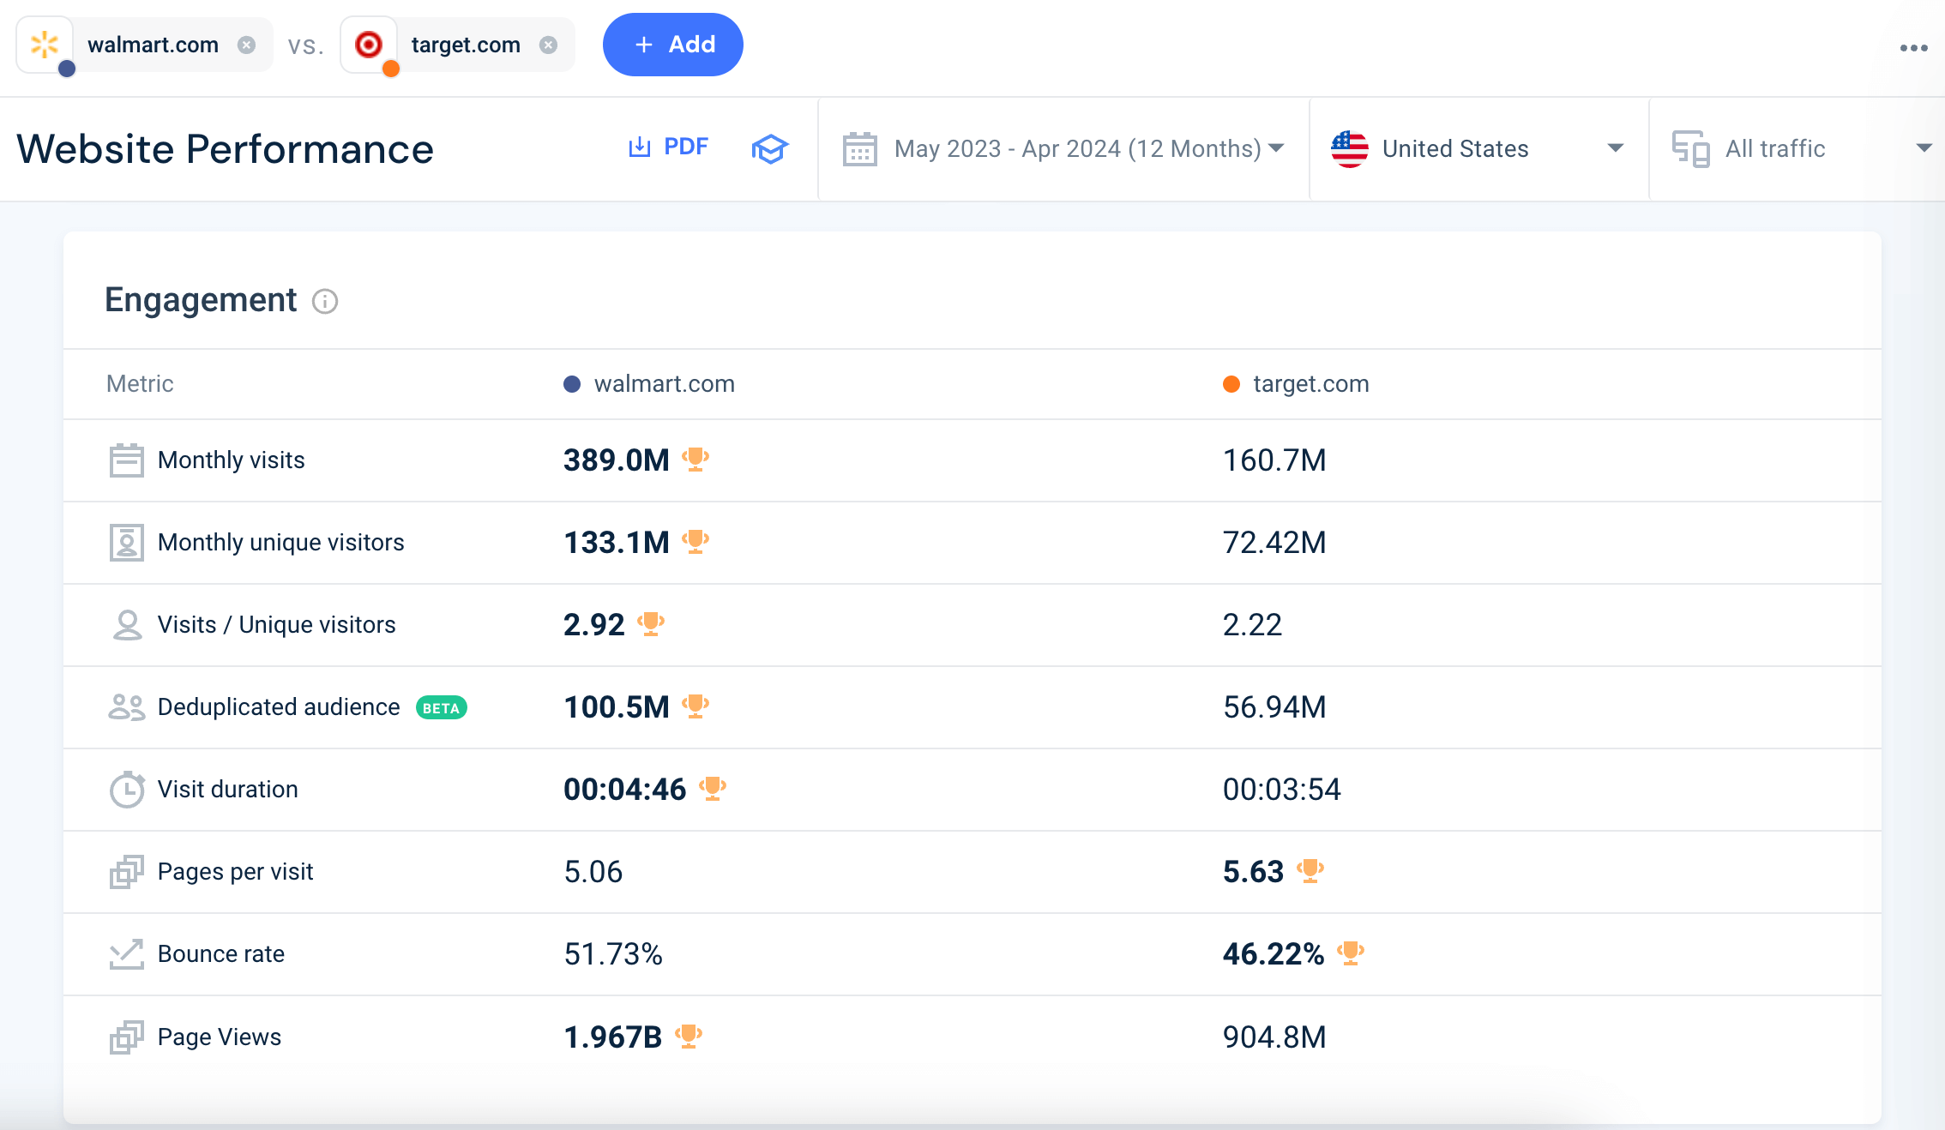
Task: Click target.com site tab label
Action: click(467, 43)
